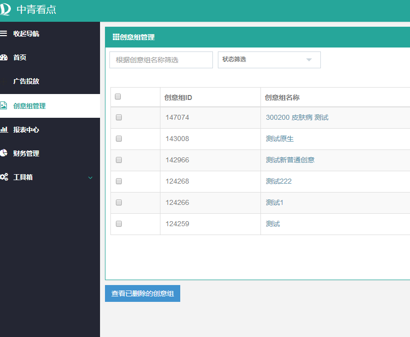Image resolution: width=410 pixels, height=337 pixels.
Task: Go to 报表中心 in the sidebar
Action: (x=26, y=130)
